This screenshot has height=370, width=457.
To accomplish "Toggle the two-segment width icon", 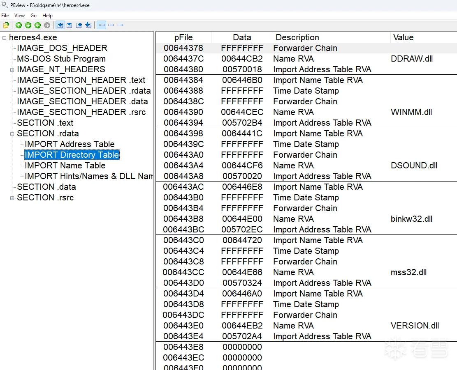I will tap(111, 25).
